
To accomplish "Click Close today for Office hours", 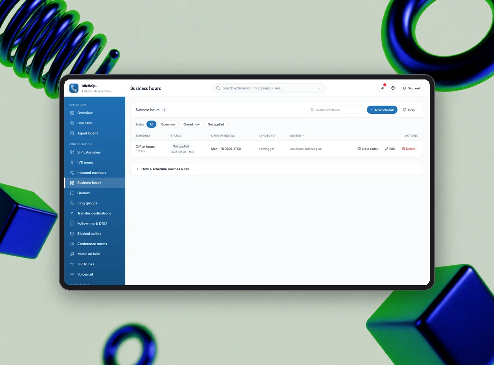I will tap(367, 149).
